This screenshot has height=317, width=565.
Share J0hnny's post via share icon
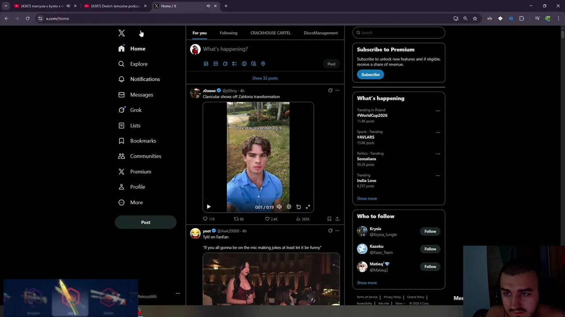337,219
